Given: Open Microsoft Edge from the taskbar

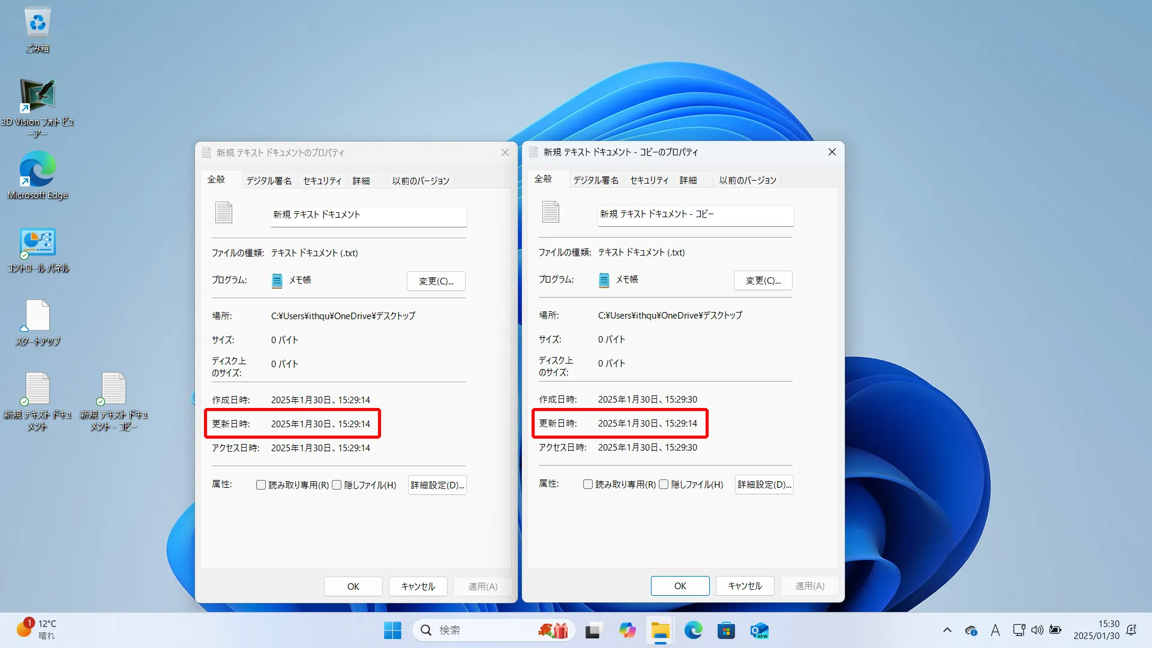Looking at the screenshot, I should click(x=694, y=630).
